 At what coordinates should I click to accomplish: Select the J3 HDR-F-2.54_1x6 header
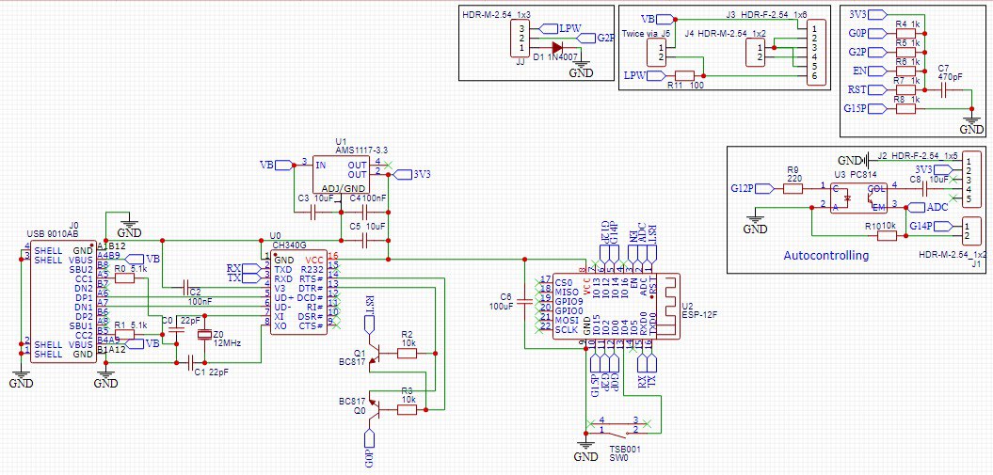(x=816, y=53)
